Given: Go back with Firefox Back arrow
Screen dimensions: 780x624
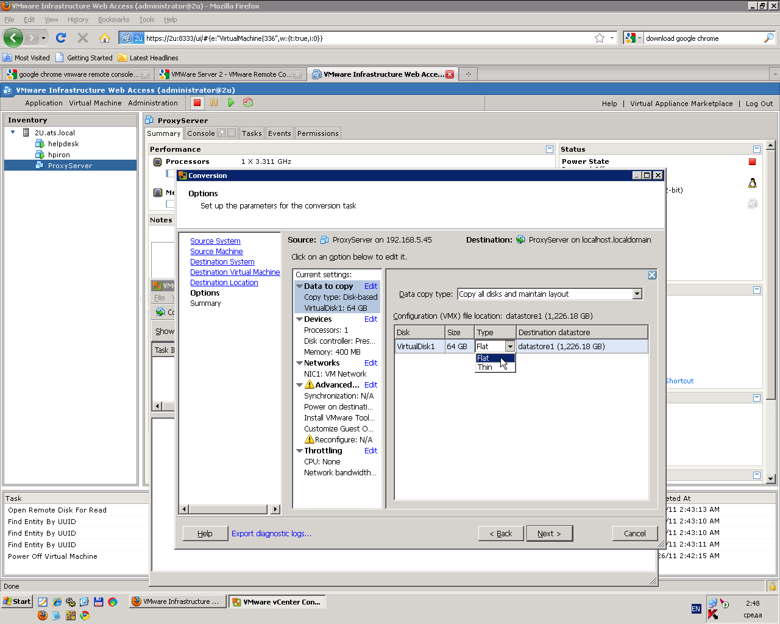Looking at the screenshot, I should tap(13, 38).
